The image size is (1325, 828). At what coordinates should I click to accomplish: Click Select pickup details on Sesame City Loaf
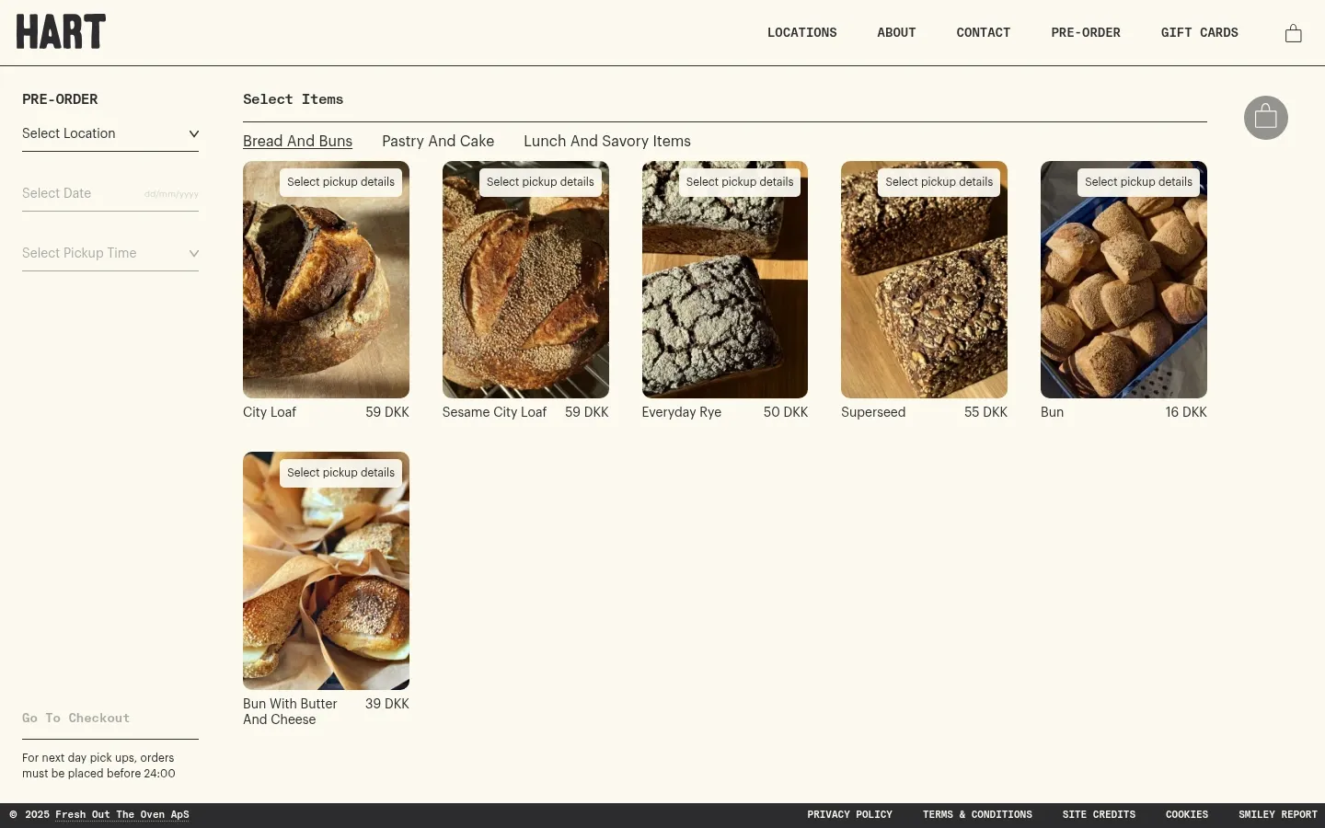[540, 182]
